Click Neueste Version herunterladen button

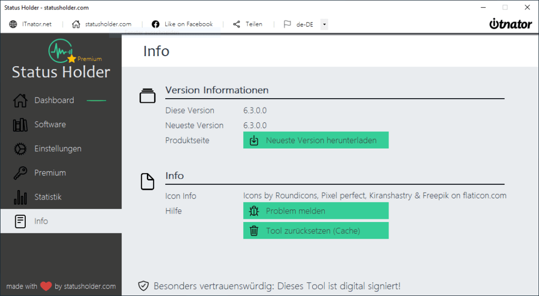click(316, 140)
